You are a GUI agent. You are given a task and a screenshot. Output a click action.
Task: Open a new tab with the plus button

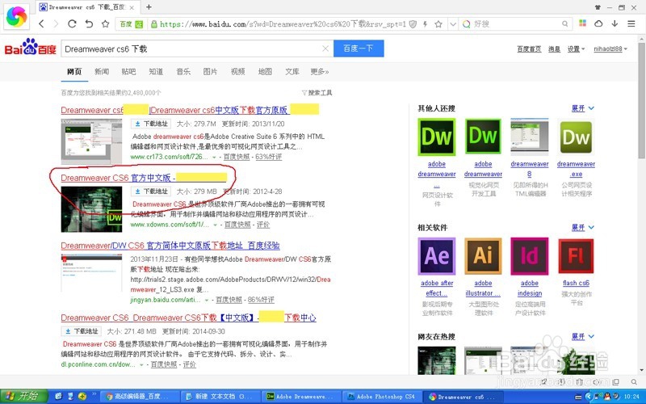(149, 7)
